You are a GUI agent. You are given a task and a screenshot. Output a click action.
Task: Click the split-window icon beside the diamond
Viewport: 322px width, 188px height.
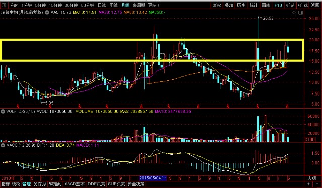(x=301, y=13)
